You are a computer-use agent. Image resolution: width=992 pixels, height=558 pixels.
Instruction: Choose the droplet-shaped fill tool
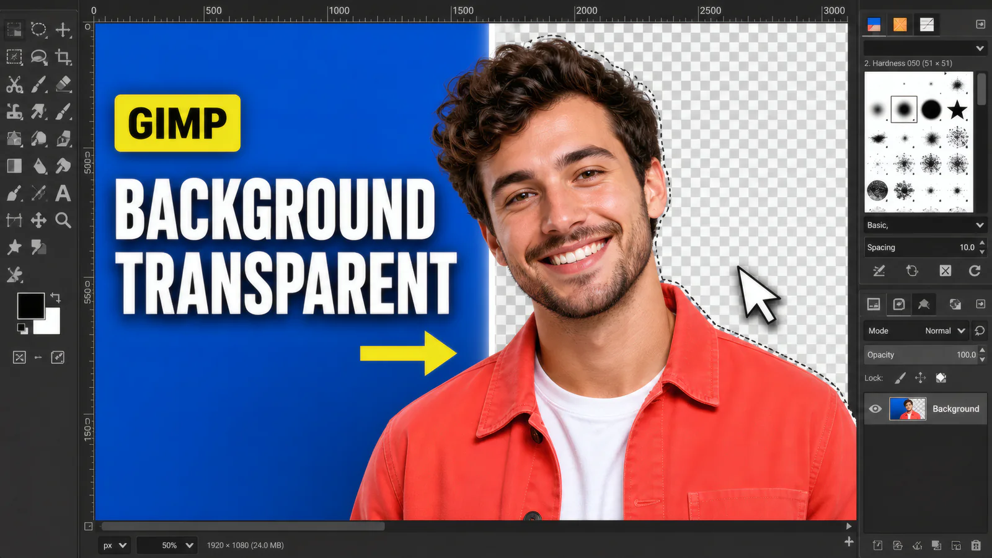click(38, 166)
